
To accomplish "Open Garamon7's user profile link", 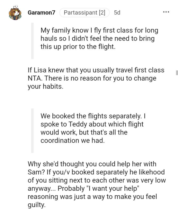I will (x=41, y=12).
